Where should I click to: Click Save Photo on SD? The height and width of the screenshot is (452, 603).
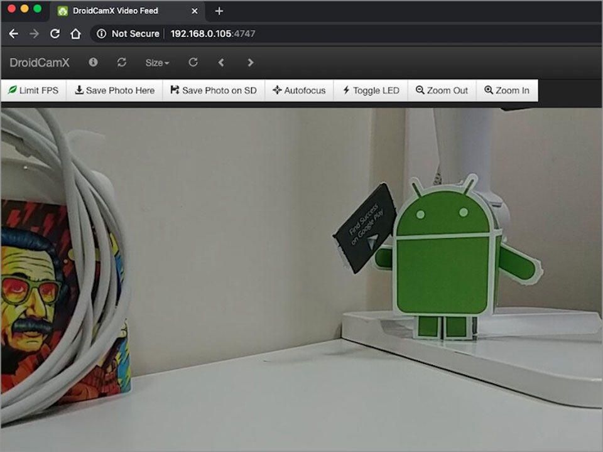213,90
